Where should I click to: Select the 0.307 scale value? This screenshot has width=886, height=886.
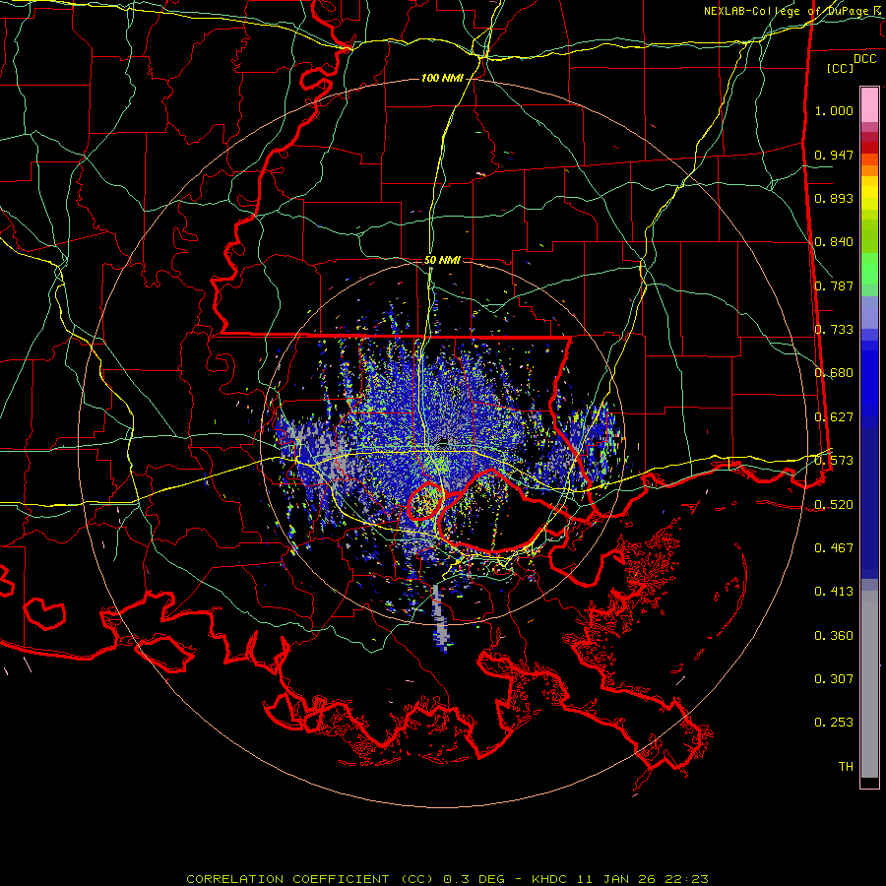(x=834, y=679)
